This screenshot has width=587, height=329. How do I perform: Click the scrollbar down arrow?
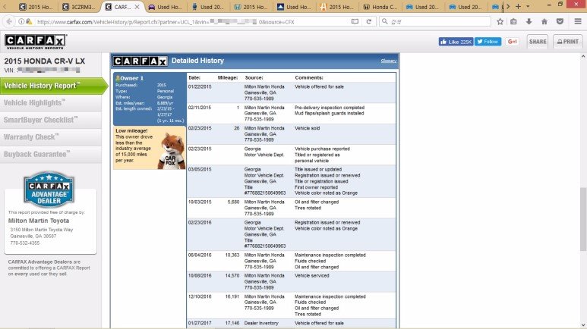point(583,325)
